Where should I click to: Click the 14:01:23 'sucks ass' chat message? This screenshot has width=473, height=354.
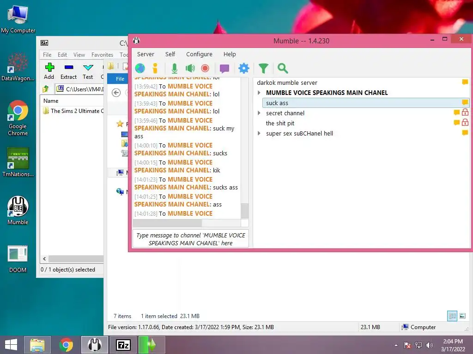[x=186, y=183]
